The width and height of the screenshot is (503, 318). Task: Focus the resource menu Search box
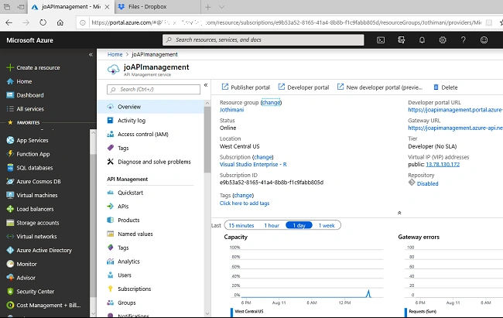point(153,90)
